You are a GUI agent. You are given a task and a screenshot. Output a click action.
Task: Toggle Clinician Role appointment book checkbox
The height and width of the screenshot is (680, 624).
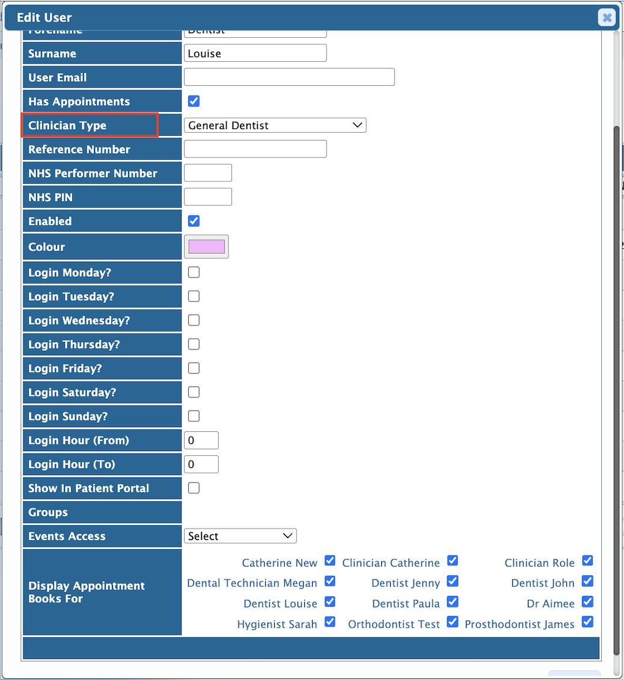point(587,560)
